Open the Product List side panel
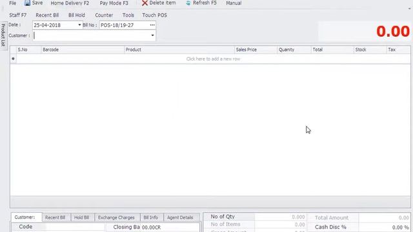This screenshot has height=232, width=413. [x=3, y=35]
